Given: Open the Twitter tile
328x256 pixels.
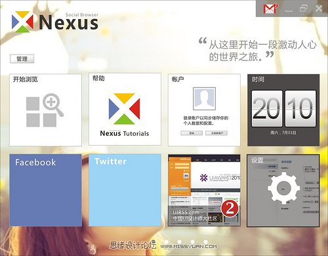Looking at the screenshot, I should [125, 190].
